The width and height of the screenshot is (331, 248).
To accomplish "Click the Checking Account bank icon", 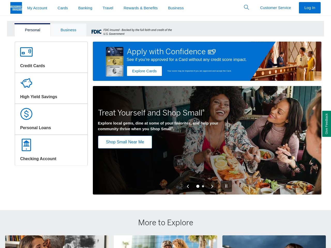I will [26, 145].
